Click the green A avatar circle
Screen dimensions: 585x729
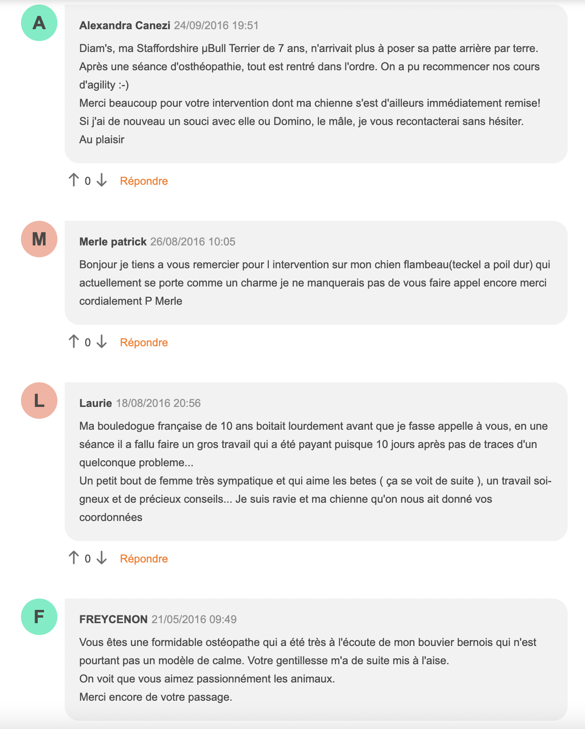[39, 23]
